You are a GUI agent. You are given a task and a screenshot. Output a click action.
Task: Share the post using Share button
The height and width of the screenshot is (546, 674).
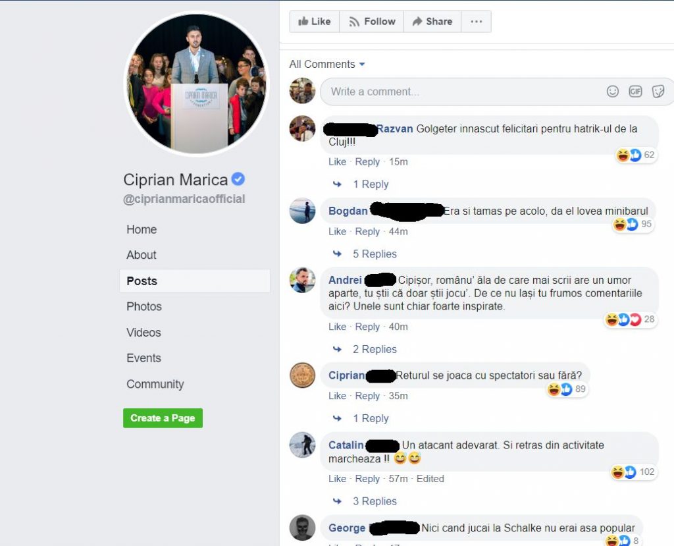click(x=432, y=22)
